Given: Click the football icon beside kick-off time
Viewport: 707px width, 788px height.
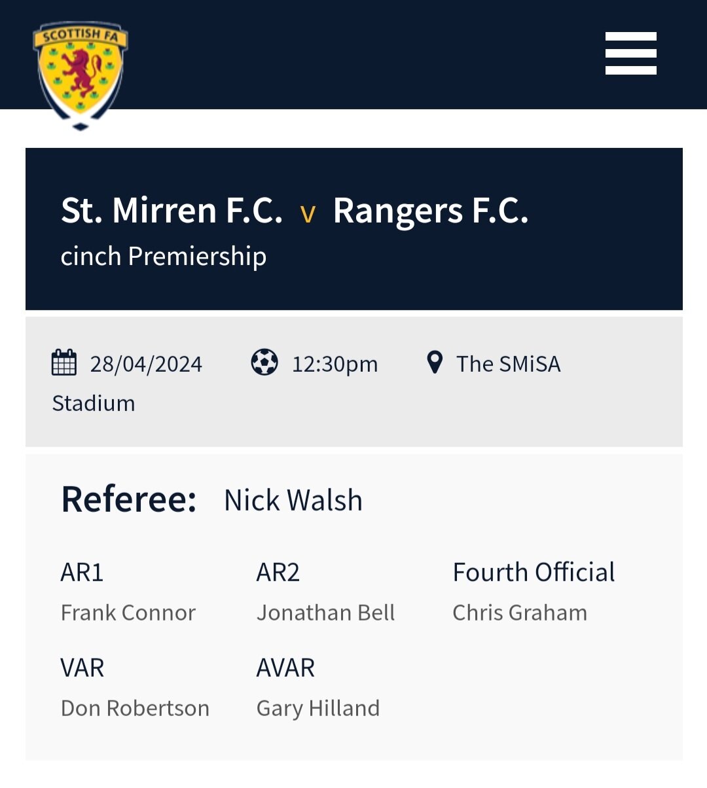Looking at the screenshot, I should [x=264, y=362].
